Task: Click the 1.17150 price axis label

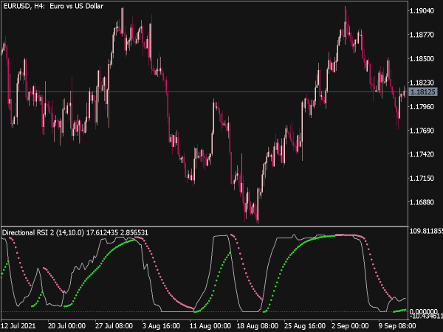Action: (422, 178)
